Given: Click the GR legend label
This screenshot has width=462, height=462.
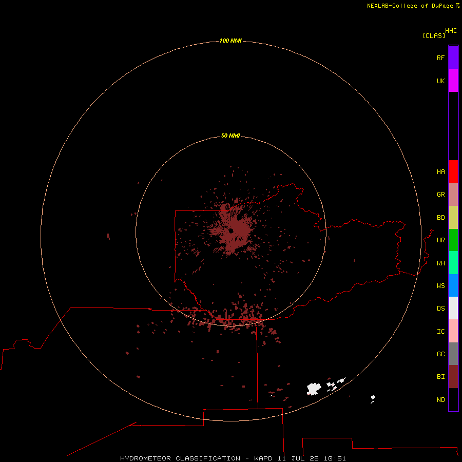Looking at the screenshot, I should click(440, 195).
